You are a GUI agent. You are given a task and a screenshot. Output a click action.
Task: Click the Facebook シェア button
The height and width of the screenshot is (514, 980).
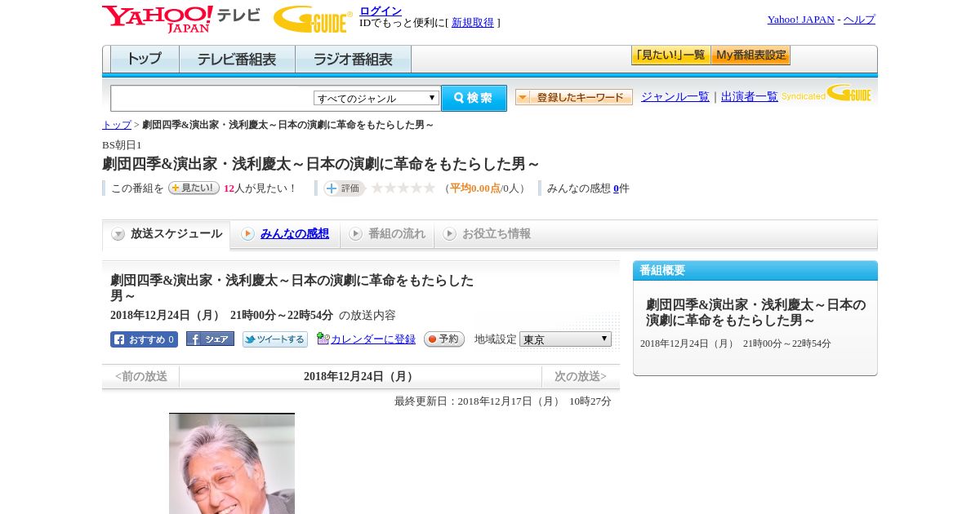coord(210,339)
